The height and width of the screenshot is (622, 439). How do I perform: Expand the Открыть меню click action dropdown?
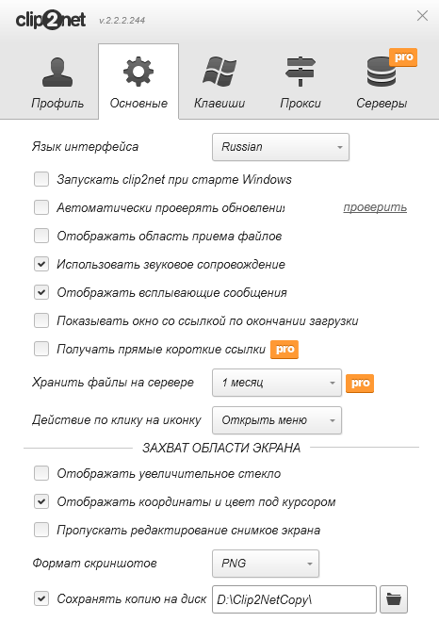277,420
